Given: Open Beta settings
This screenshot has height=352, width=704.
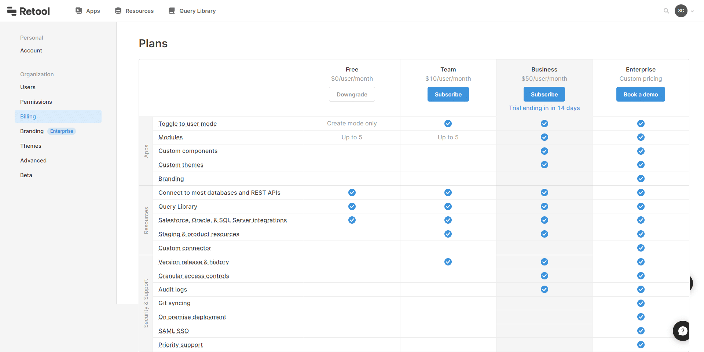Looking at the screenshot, I should (x=26, y=175).
